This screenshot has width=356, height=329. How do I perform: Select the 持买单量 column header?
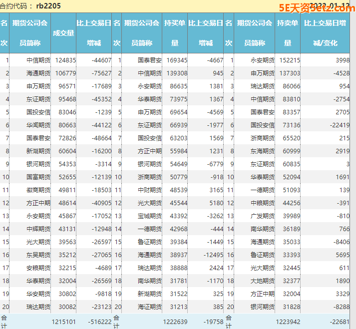pyautogui.click(x=175, y=33)
